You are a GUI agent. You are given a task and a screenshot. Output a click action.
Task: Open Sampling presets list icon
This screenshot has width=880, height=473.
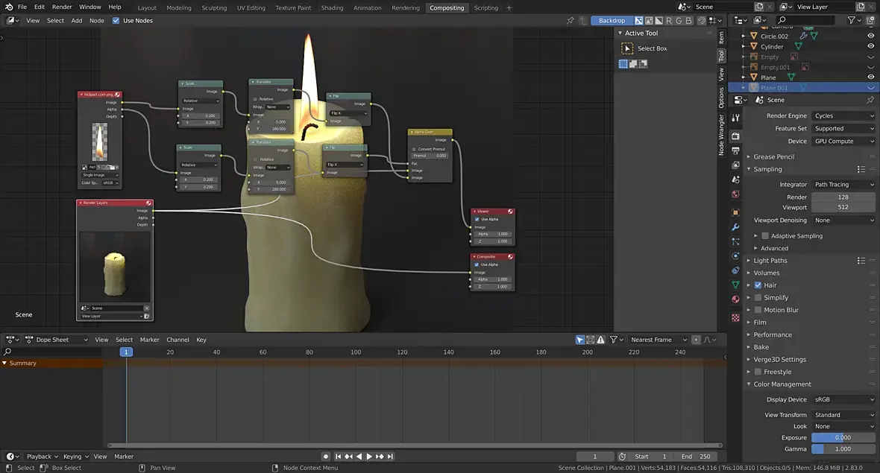point(861,169)
